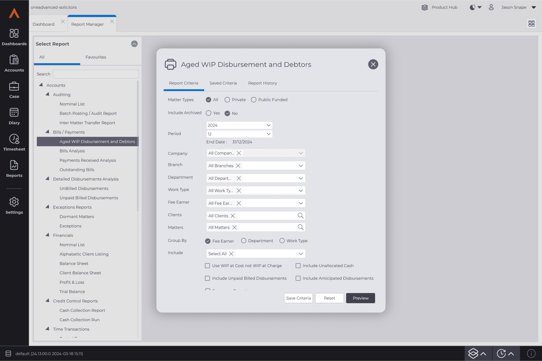Open the Period year 2024 dropdown

239,125
